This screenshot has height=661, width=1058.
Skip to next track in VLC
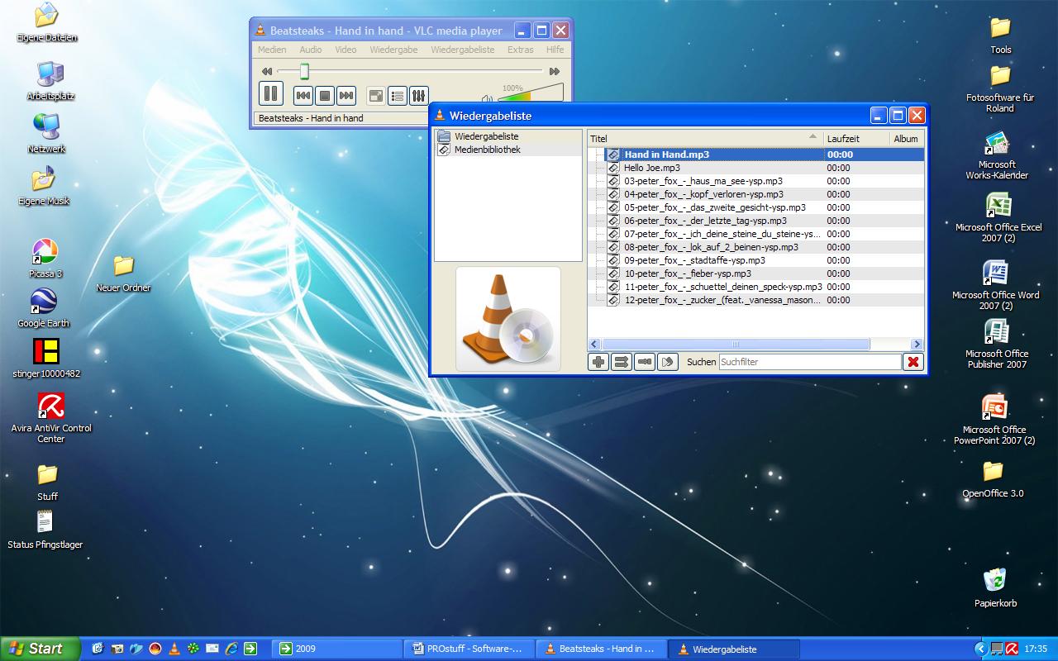click(x=346, y=96)
